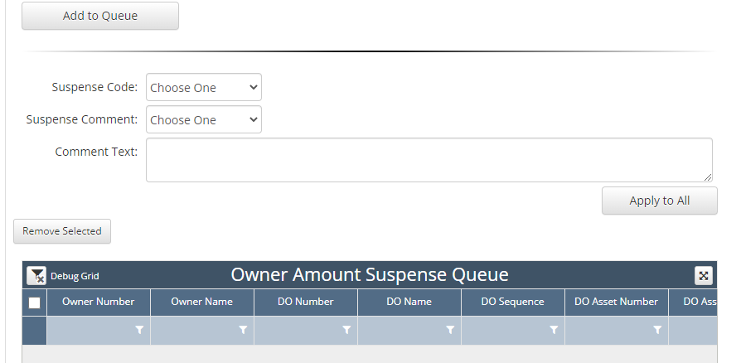Viewport: 741px width, 363px height.
Task: Expand the Suspense Code dropdown
Action: (203, 88)
